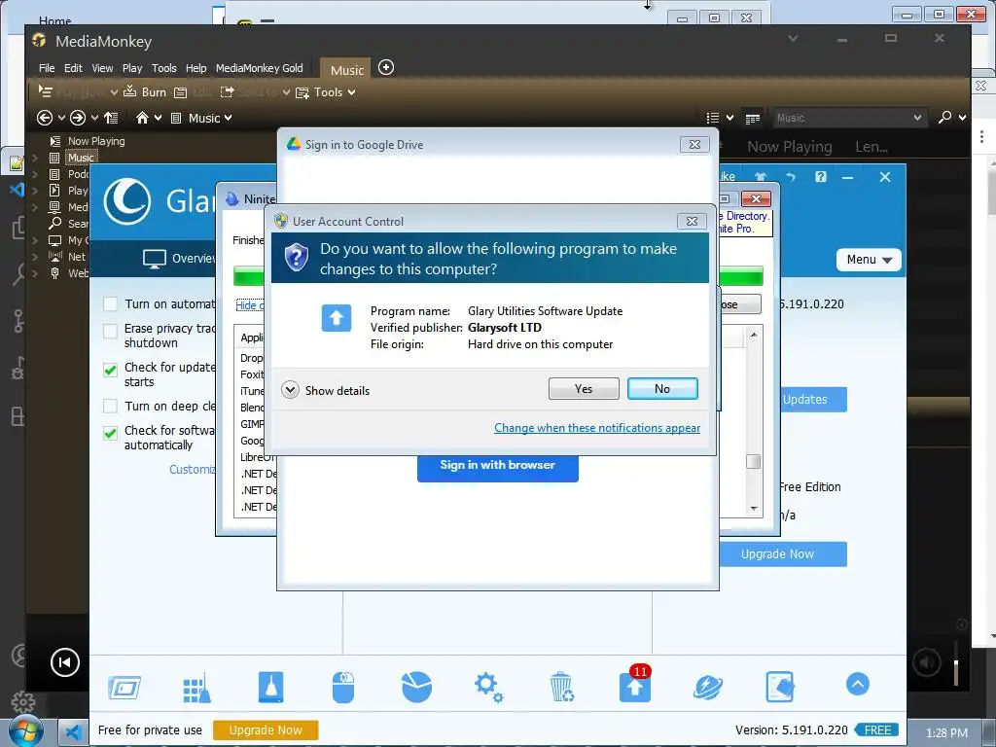Open Glary Registry Cleaner broom icon
This screenshot has width=996, height=747.
pos(196,688)
